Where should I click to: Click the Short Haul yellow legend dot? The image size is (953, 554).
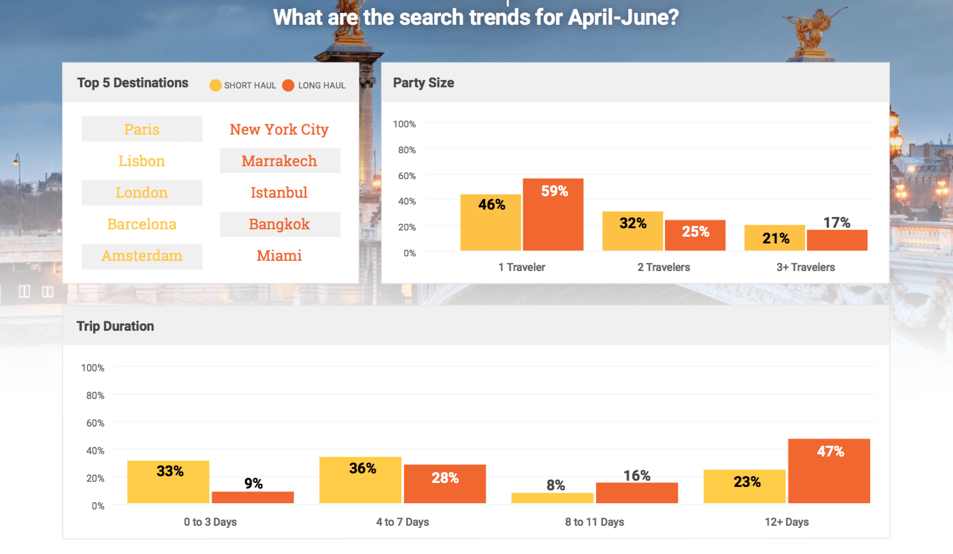coord(215,85)
